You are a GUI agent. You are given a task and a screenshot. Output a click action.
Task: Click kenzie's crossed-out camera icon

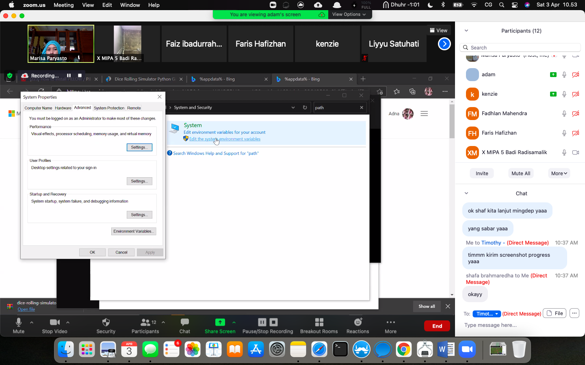point(576,94)
